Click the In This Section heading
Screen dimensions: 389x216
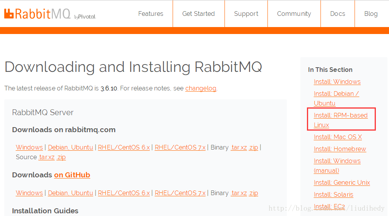tap(330, 70)
